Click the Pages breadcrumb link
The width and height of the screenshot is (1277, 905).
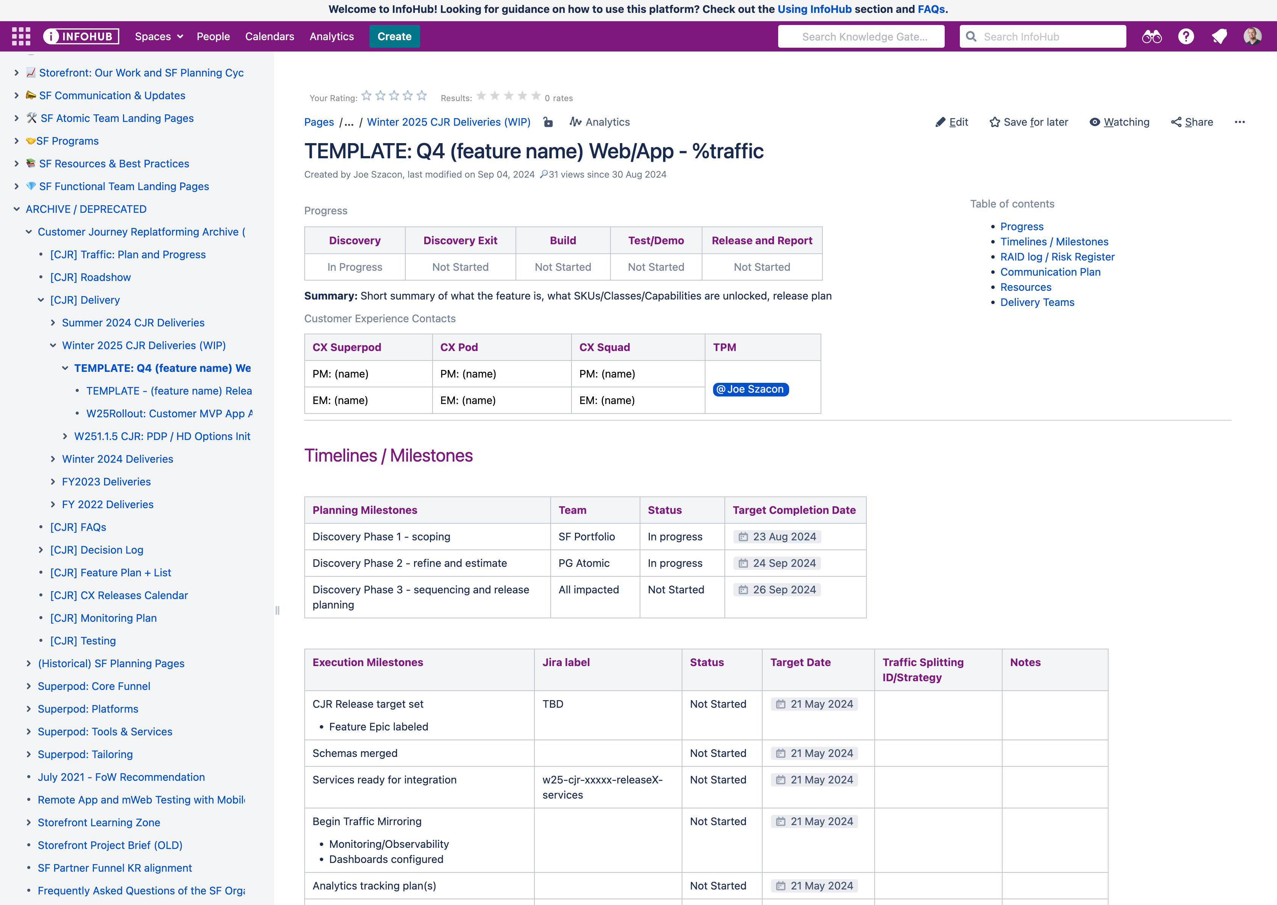coord(319,122)
